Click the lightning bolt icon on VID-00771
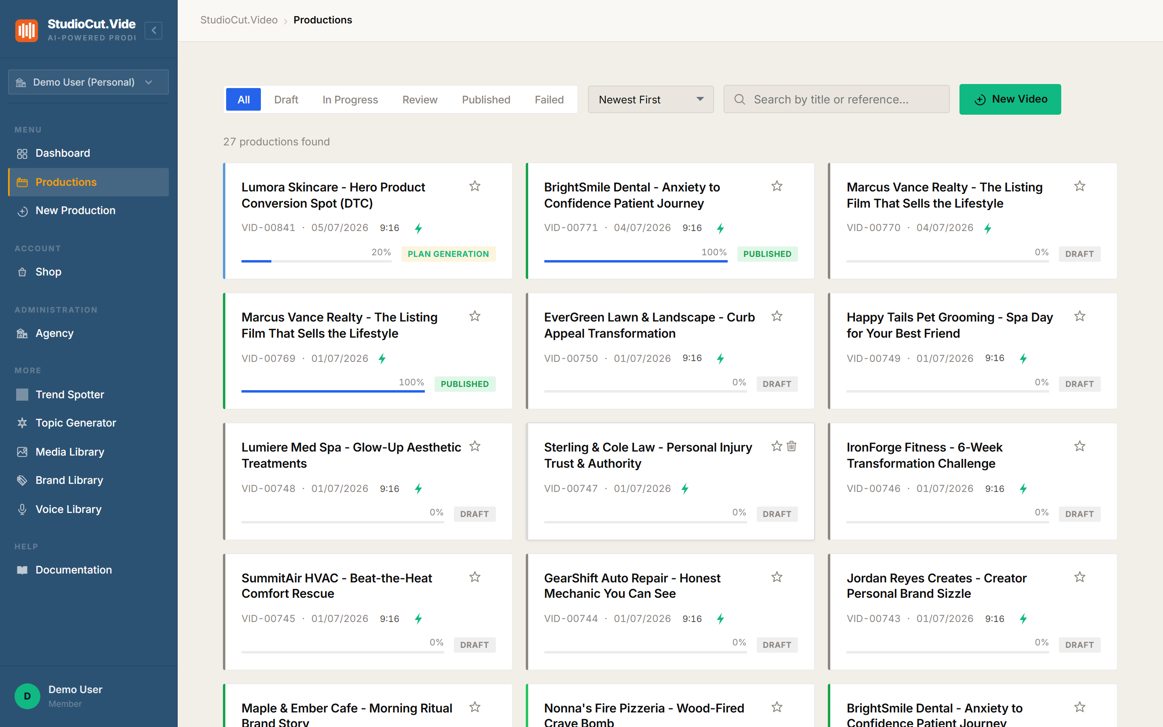1163x727 pixels. pos(720,228)
